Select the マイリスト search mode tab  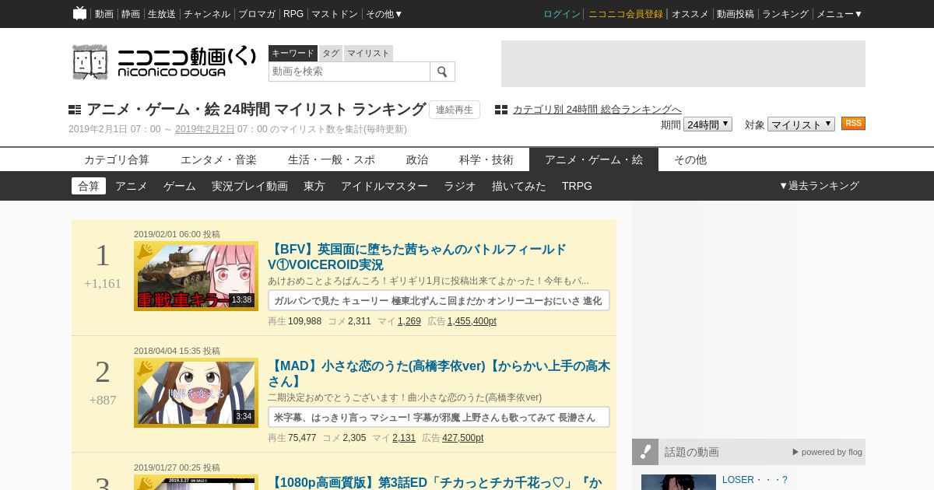coord(368,53)
